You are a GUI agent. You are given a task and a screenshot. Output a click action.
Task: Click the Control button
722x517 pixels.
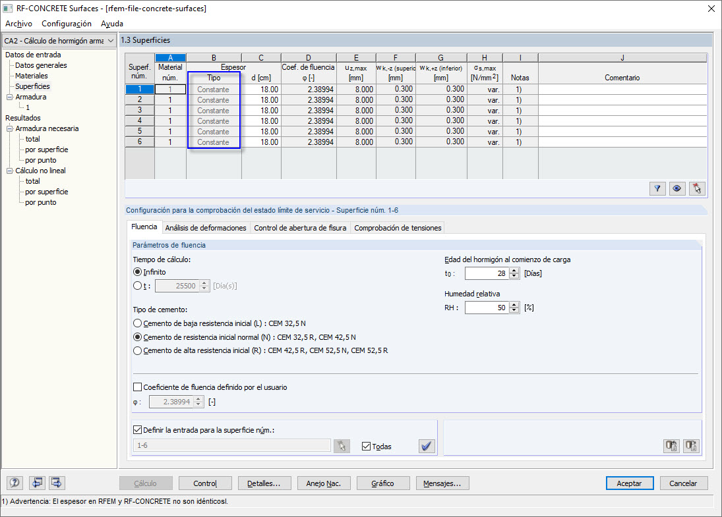tap(205, 483)
